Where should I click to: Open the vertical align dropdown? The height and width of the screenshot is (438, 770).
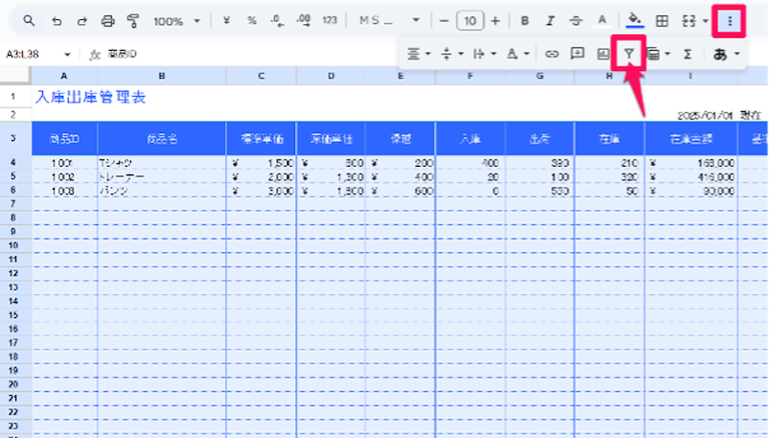451,54
